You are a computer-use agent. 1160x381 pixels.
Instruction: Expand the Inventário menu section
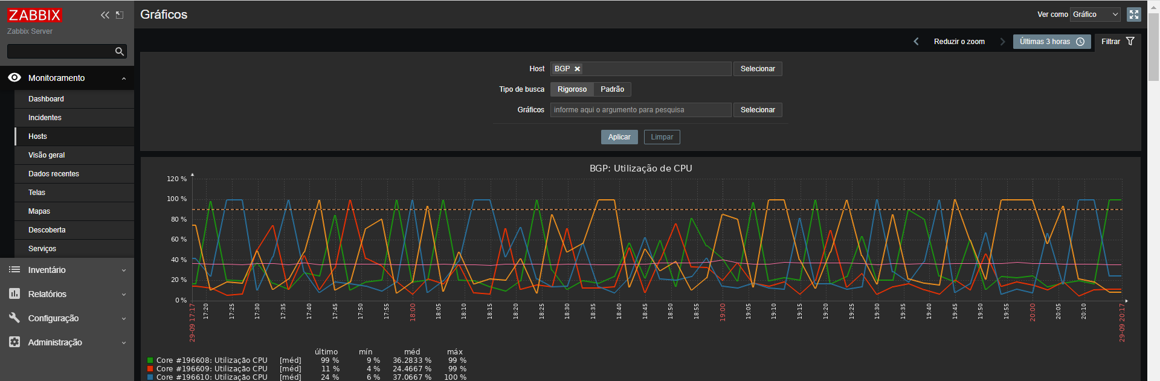pos(66,270)
